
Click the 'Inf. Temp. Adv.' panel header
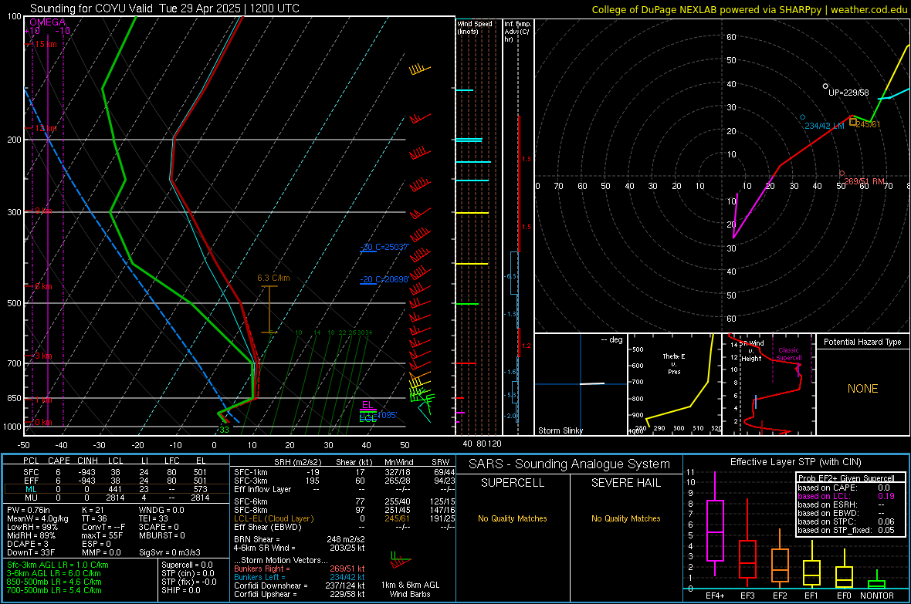(517, 32)
